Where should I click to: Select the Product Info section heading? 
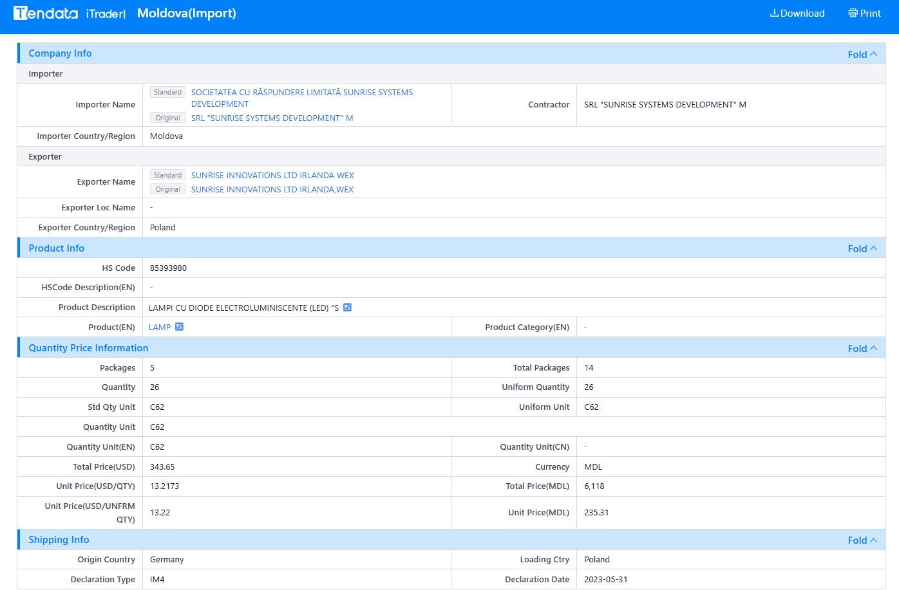(56, 248)
